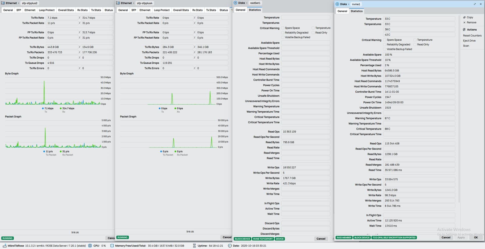Click the Eject Drive action
The width and height of the screenshot is (485, 249).
(469, 41)
